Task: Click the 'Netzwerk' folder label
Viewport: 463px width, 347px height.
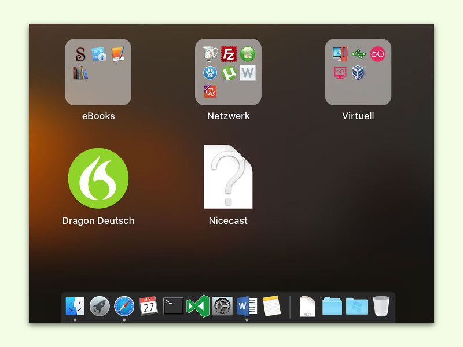Action: 228,116
